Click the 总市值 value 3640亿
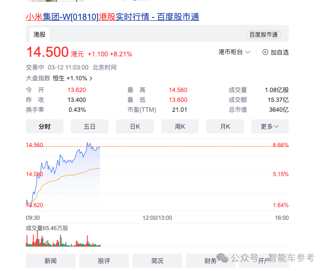This screenshot has height=271, width=325. [279, 110]
